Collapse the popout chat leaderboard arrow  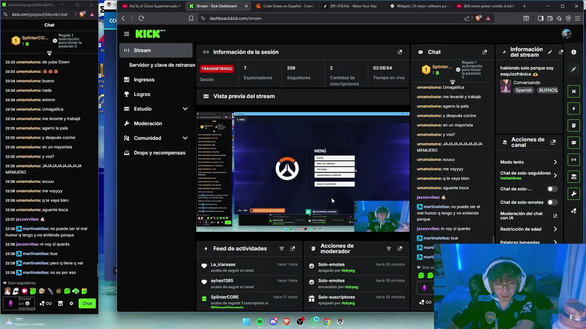coord(49,53)
